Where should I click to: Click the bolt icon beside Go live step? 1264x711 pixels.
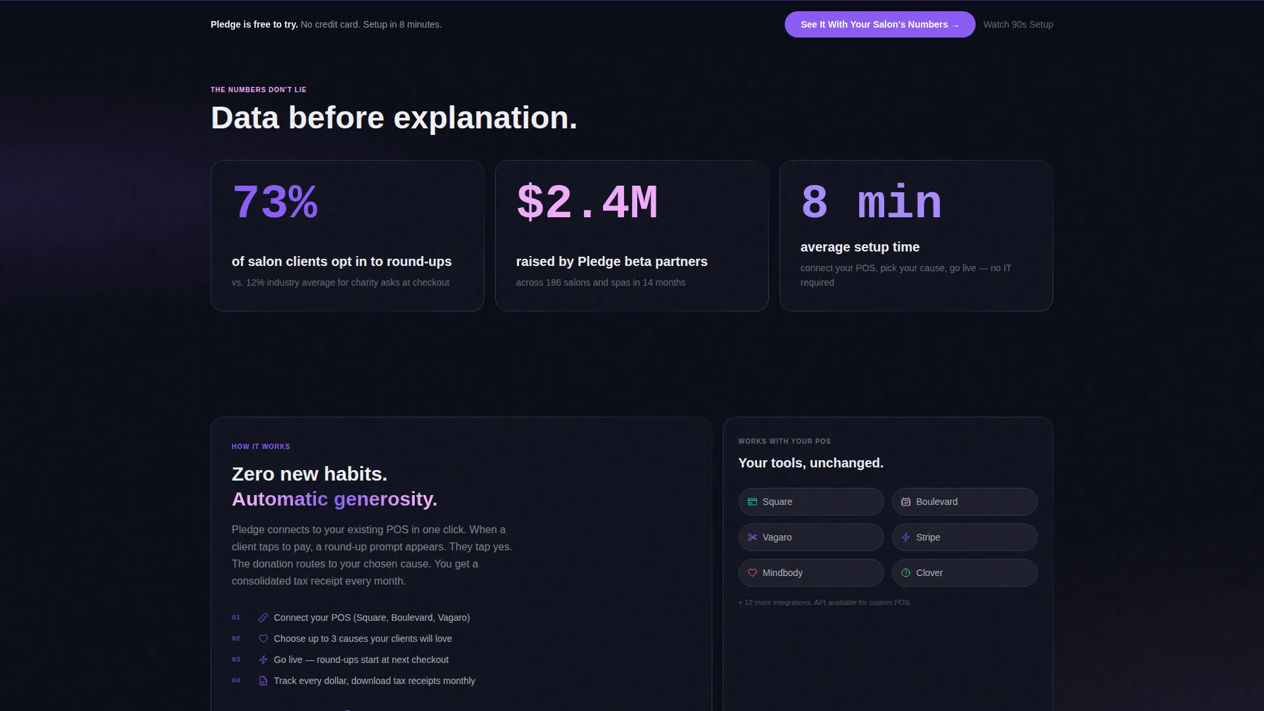click(x=263, y=660)
